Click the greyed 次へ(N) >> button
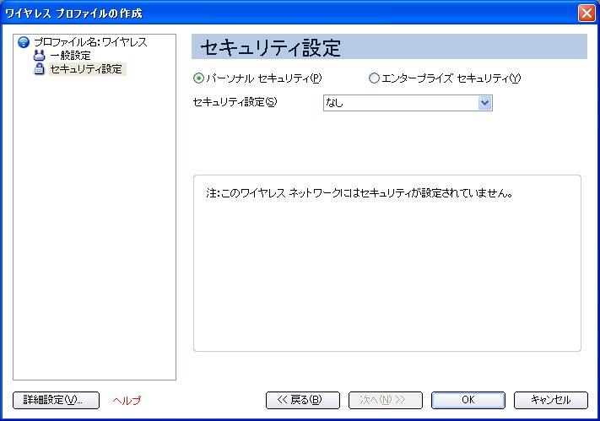Viewport: 600px width, 421px height. 386,401
